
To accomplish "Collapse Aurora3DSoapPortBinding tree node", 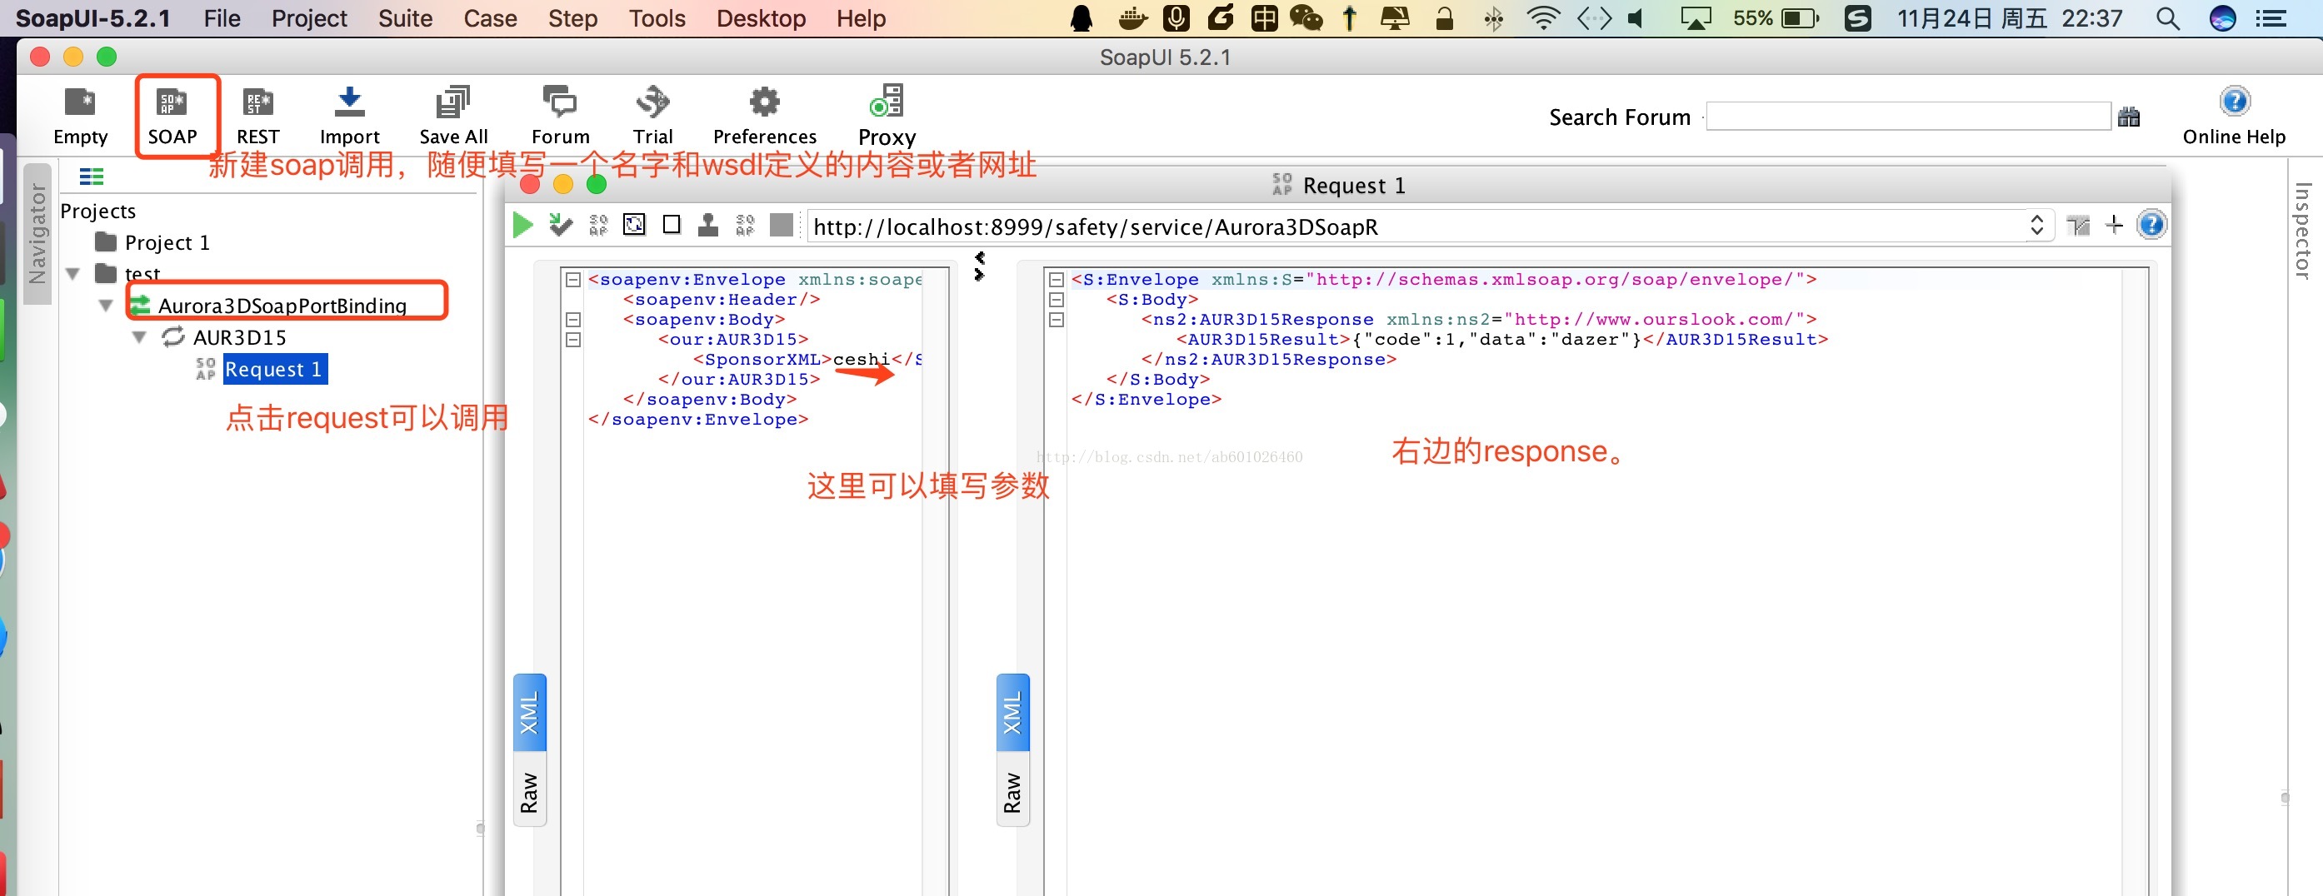I will [x=106, y=306].
